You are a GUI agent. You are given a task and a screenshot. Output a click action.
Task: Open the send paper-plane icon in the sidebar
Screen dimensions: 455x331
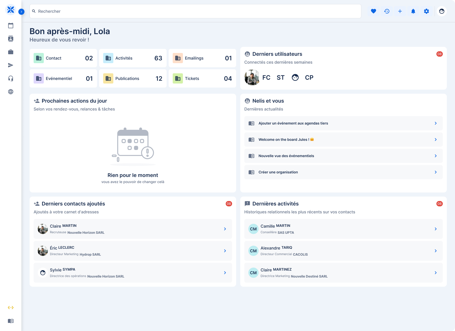click(11, 65)
